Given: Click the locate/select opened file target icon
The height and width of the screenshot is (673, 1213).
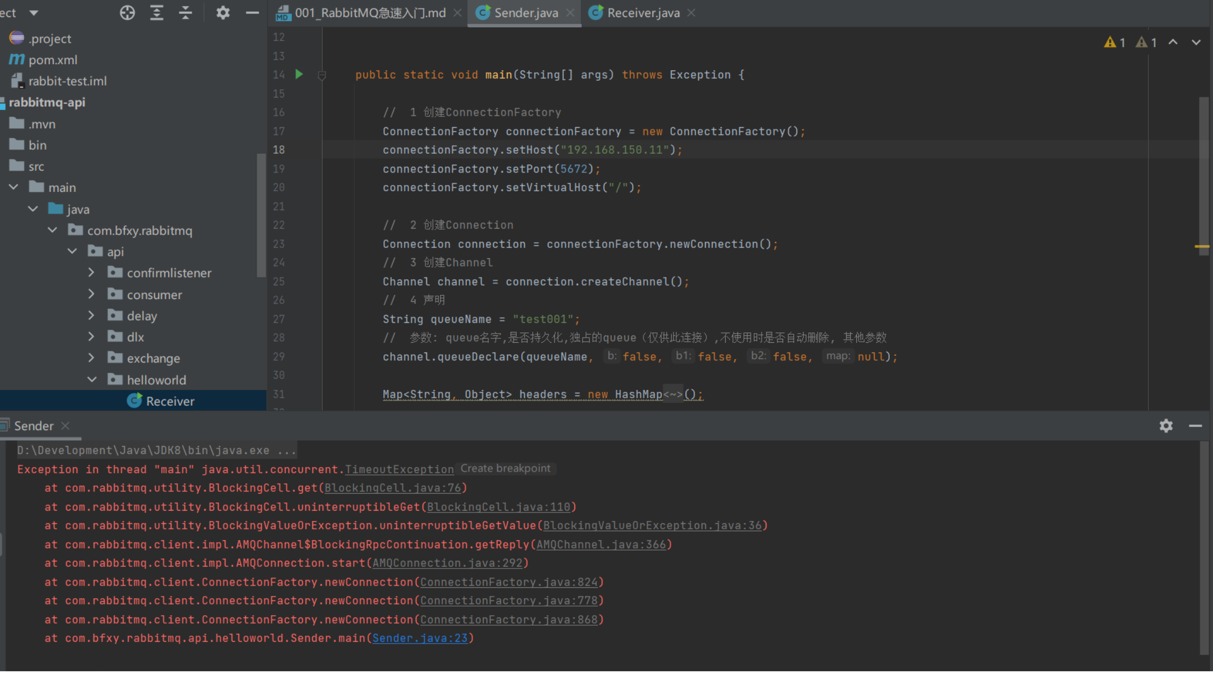Looking at the screenshot, I should [127, 12].
